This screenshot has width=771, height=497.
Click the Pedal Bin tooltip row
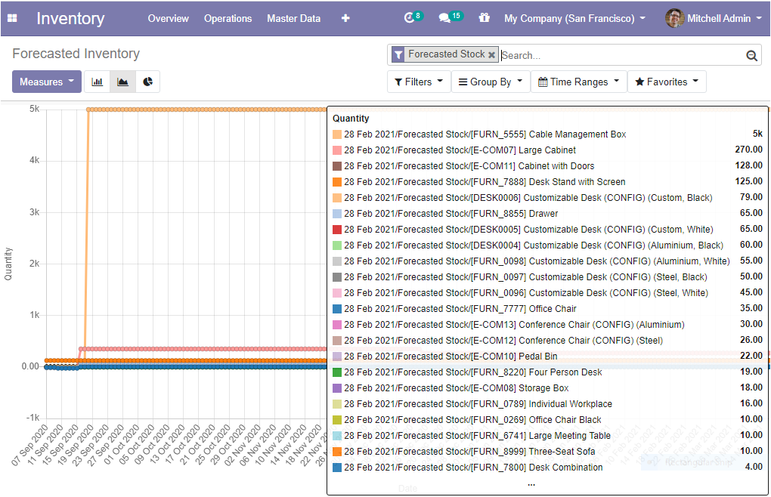pos(547,356)
